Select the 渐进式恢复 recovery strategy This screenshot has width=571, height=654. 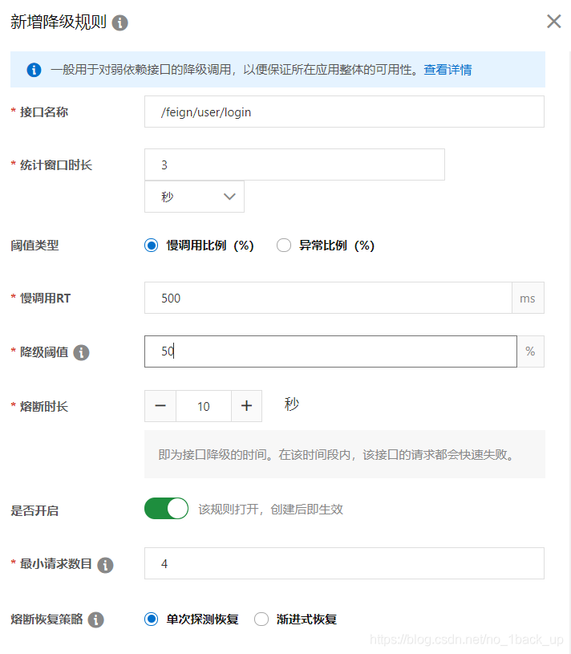pyautogui.click(x=261, y=619)
